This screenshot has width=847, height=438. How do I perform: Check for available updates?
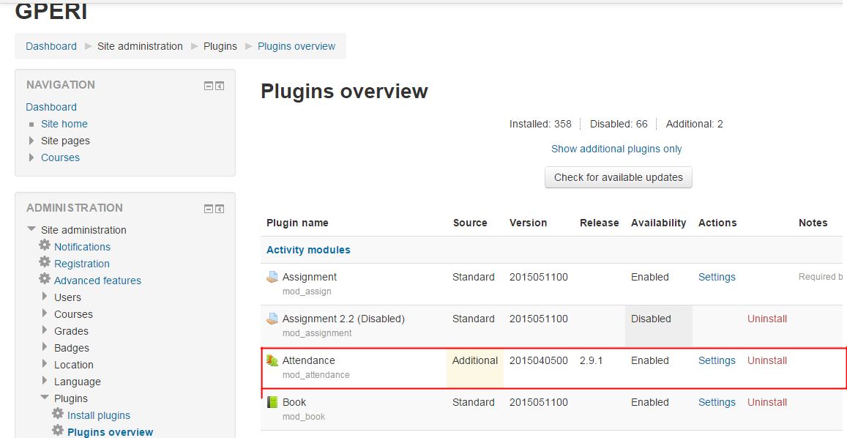point(619,177)
